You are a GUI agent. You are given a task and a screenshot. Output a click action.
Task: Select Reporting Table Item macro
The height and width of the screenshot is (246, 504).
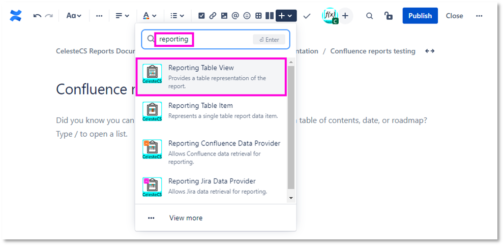(x=211, y=111)
